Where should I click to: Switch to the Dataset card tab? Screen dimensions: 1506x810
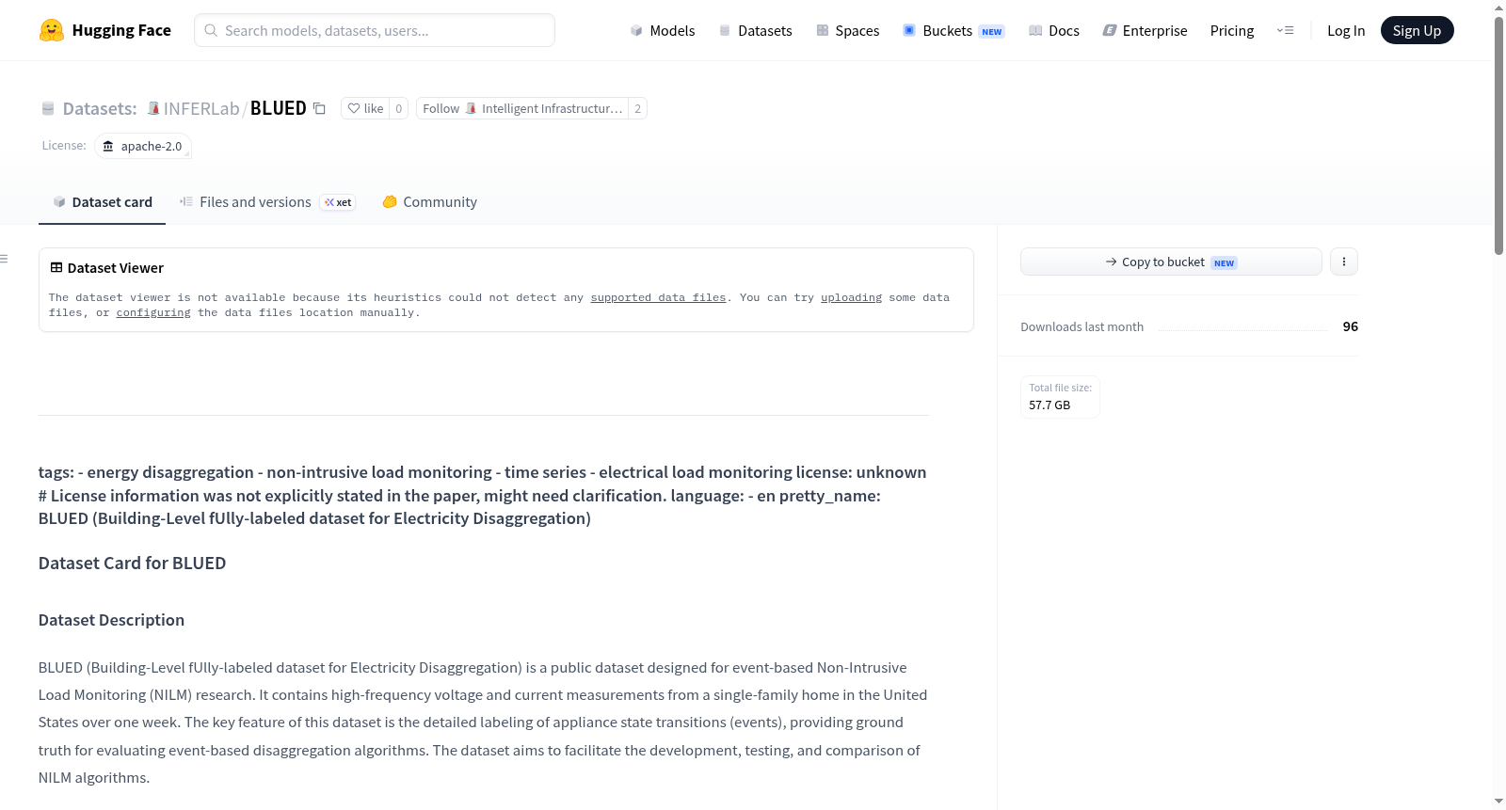coord(102,202)
